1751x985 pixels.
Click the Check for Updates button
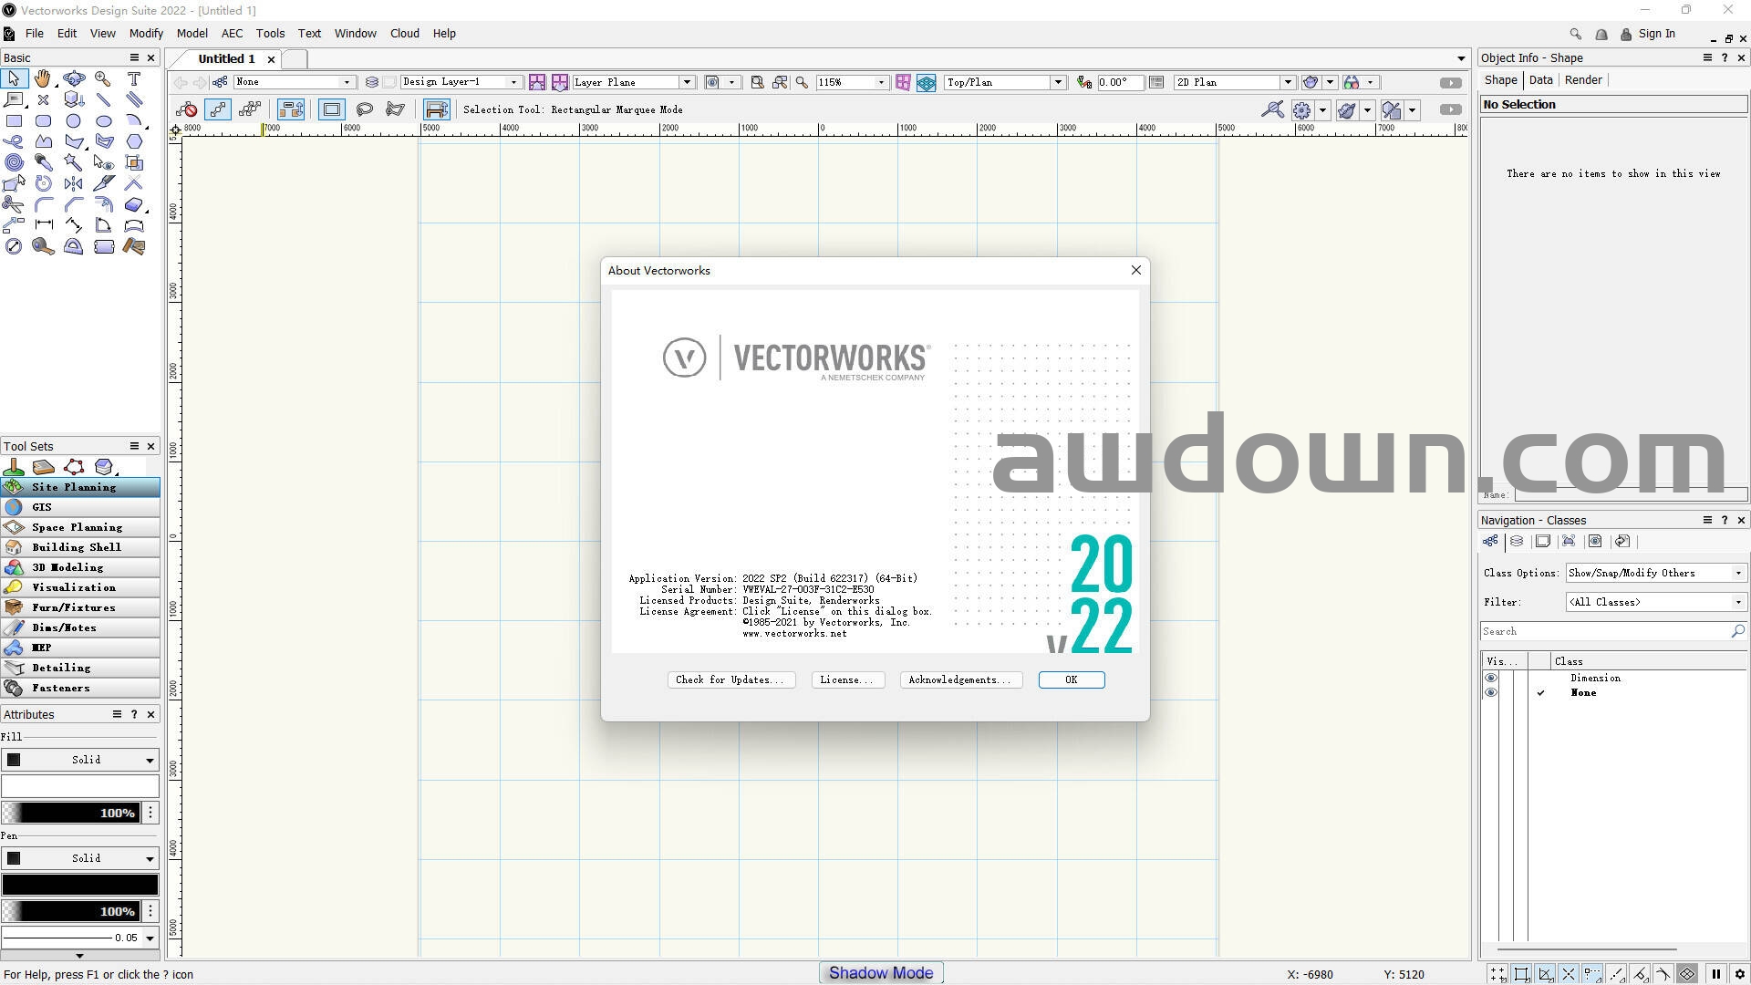pos(730,679)
